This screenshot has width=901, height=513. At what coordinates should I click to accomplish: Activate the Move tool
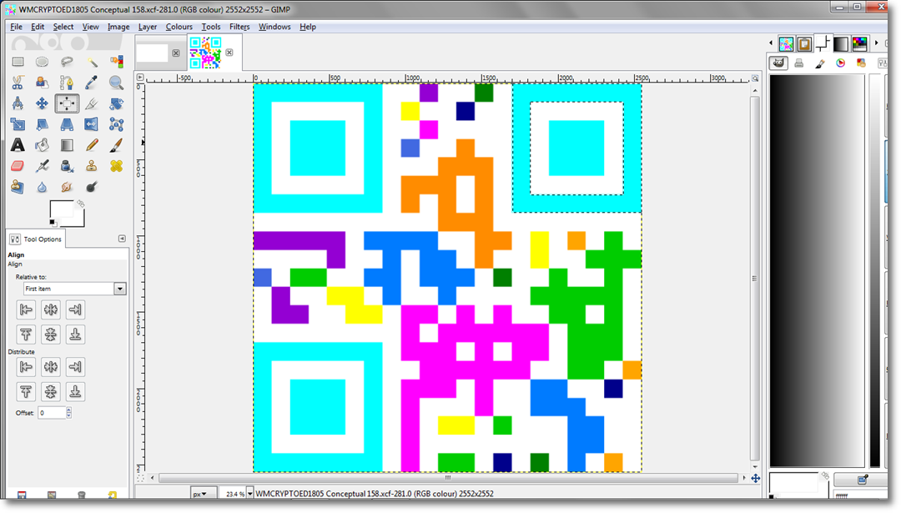click(42, 103)
